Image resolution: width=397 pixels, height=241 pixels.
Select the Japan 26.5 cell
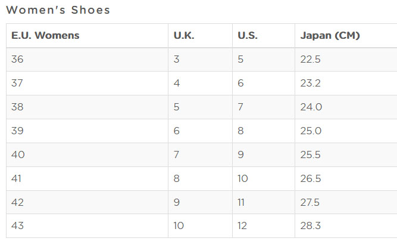(311, 178)
